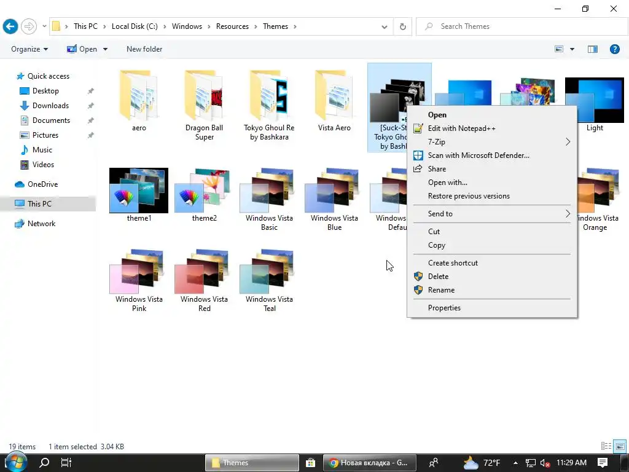Click the Forward navigation arrow
This screenshot has height=472, width=629.
pyautogui.click(x=28, y=26)
